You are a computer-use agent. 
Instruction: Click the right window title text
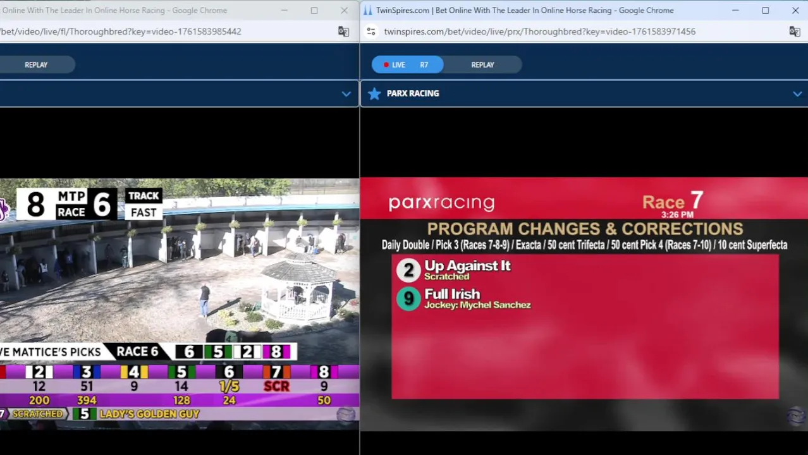tap(525, 10)
